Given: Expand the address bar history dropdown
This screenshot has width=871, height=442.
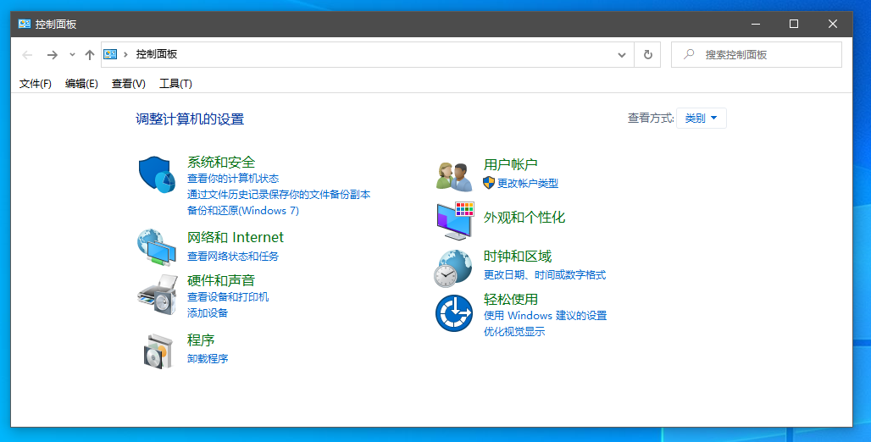Looking at the screenshot, I should point(622,54).
